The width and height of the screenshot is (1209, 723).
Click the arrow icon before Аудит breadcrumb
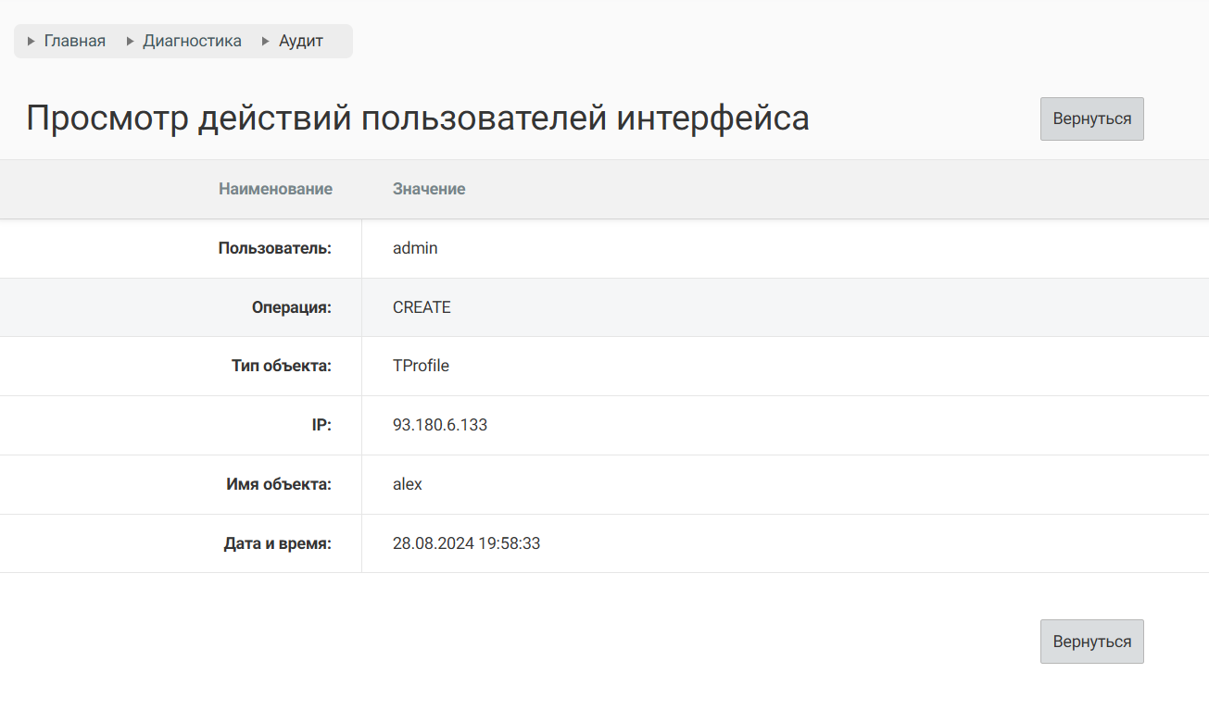(266, 42)
